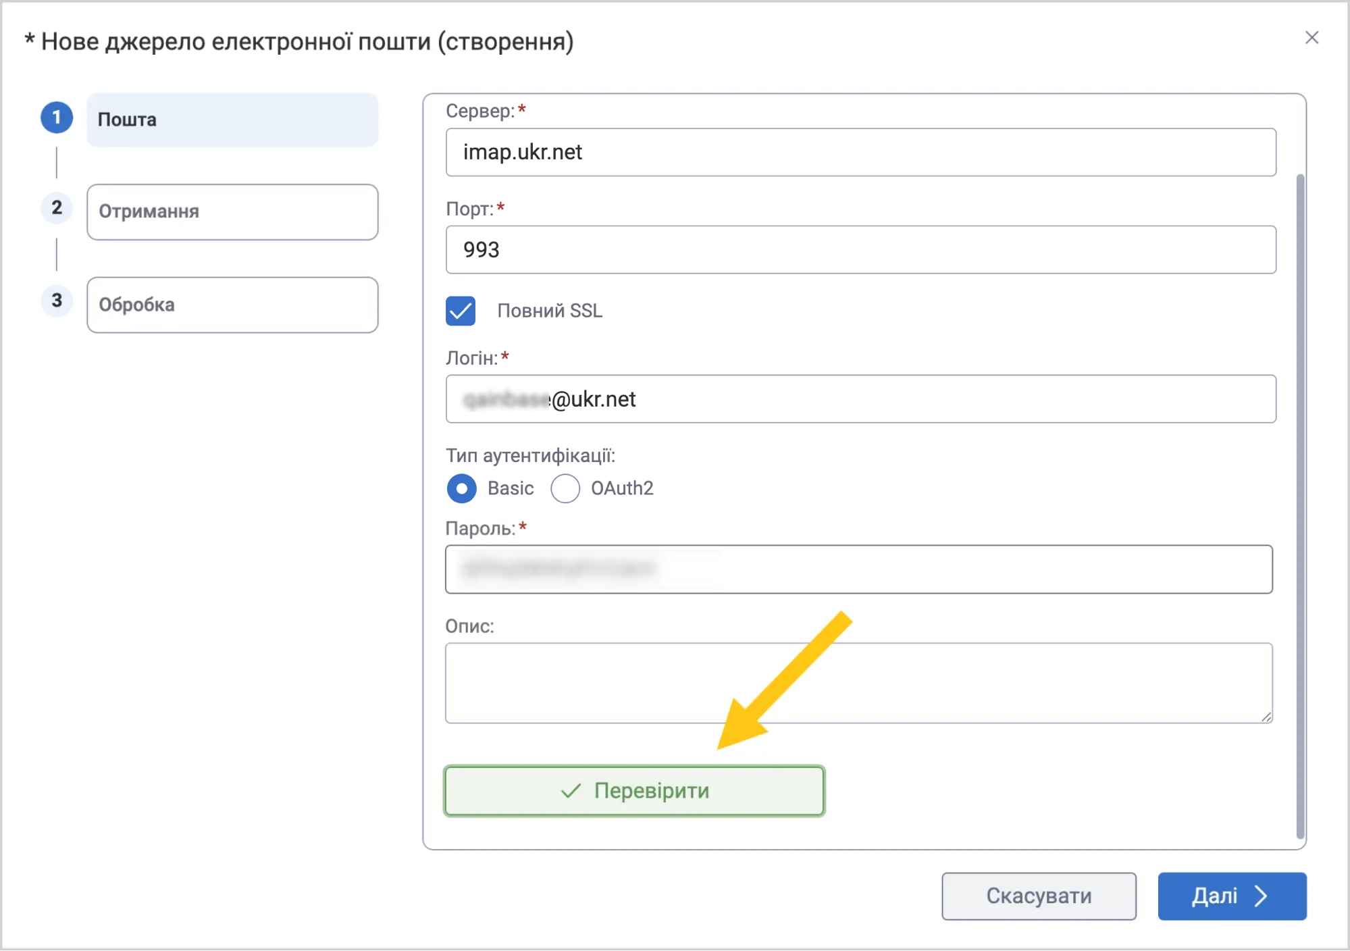Click the Сервер input field

pos(860,153)
